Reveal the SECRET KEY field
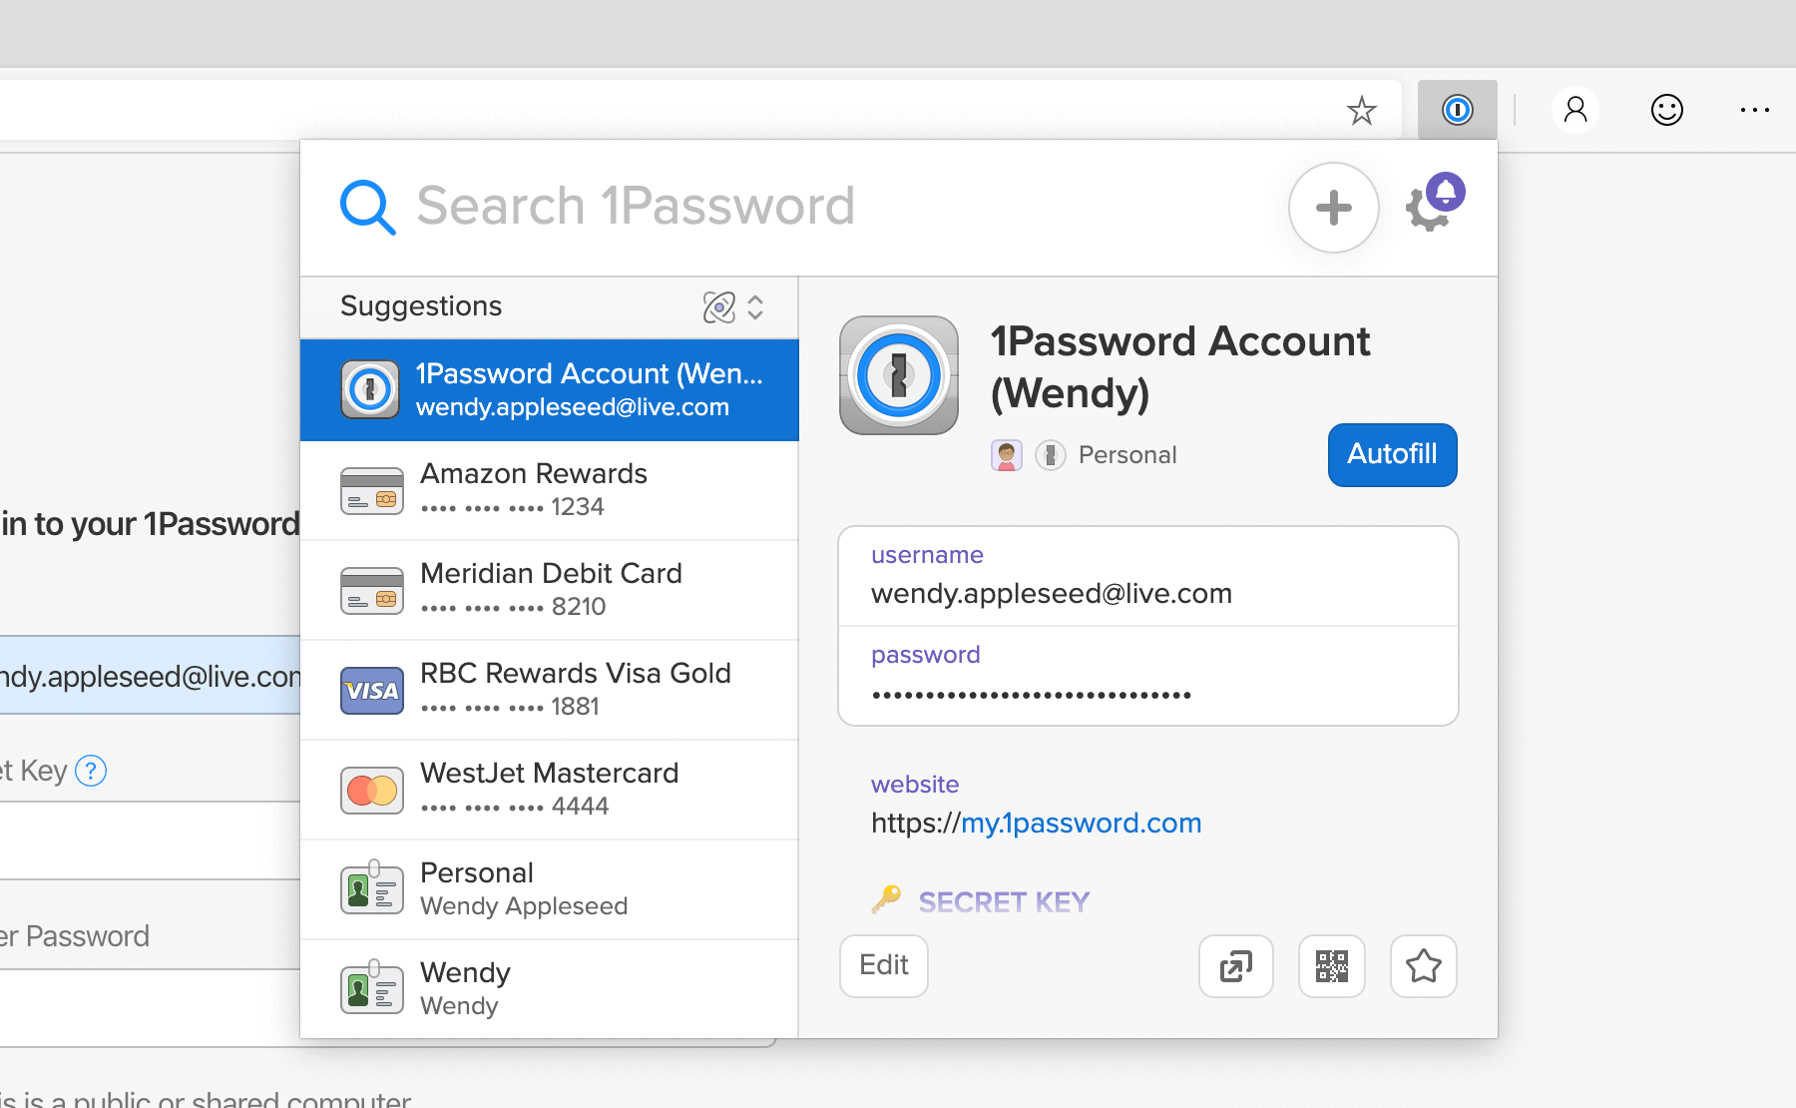 (x=1003, y=900)
